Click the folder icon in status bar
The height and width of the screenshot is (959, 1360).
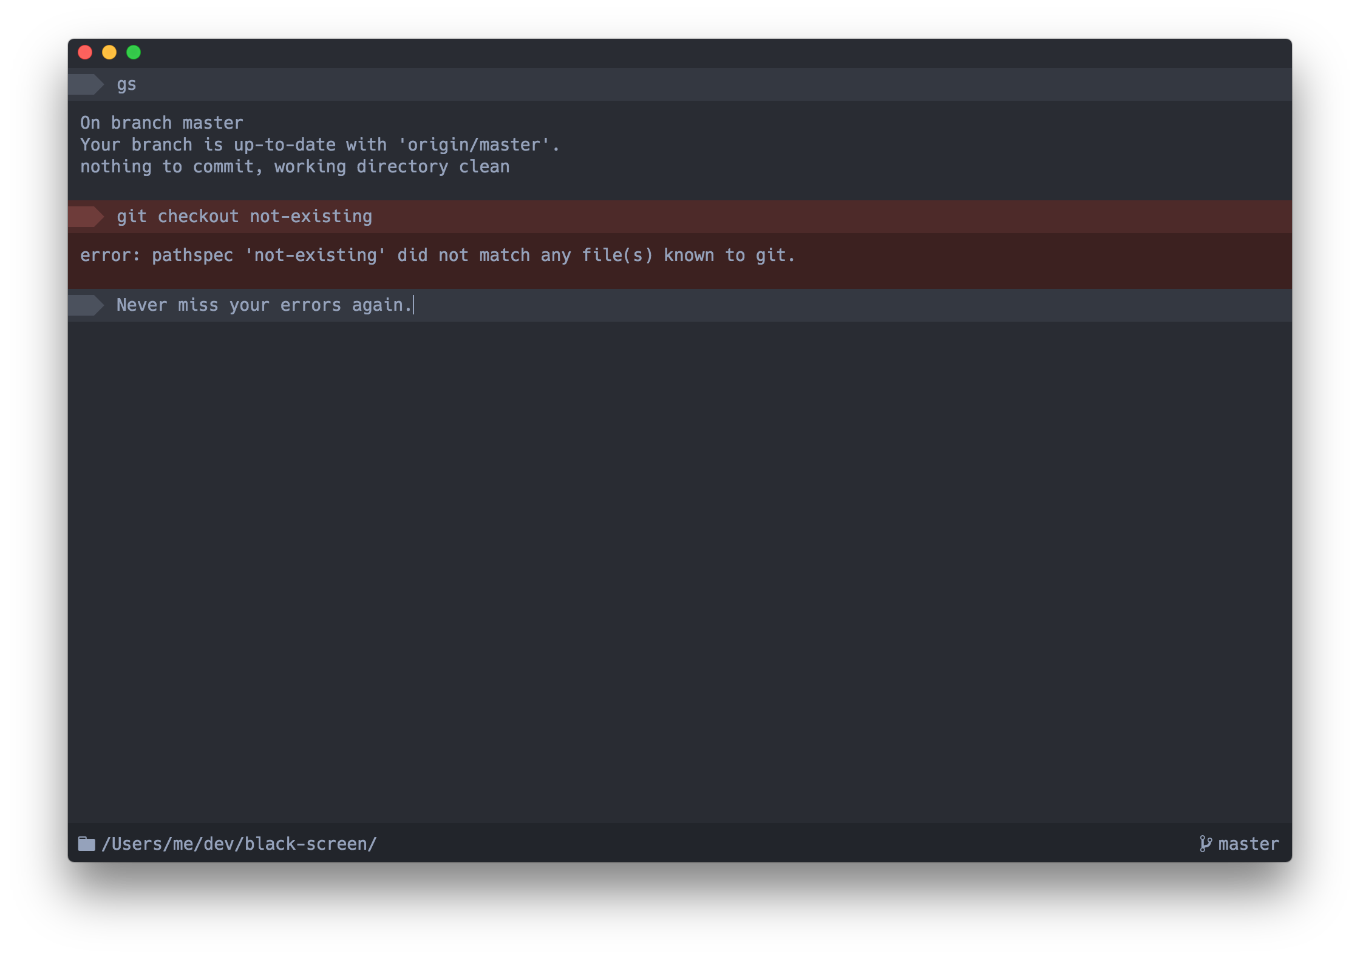(86, 844)
